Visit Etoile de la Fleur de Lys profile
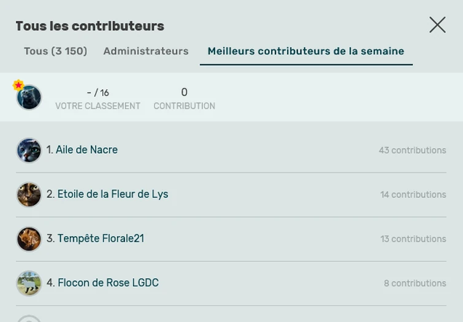 point(113,194)
